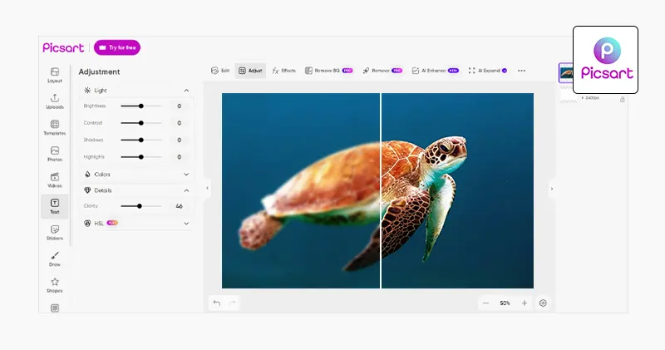Viewport: 665px width, 350px height.
Task: Click the Edit toolbar item
Action: pos(220,71)
